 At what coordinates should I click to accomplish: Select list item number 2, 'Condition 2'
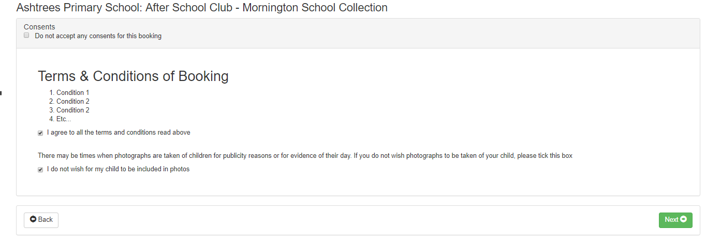(72, 102)
